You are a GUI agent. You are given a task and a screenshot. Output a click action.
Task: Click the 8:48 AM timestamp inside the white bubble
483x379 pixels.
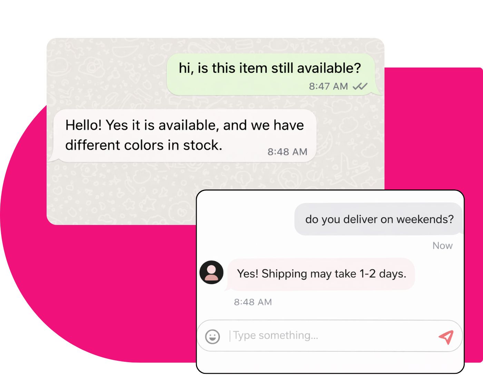click(x=287, y=152)
